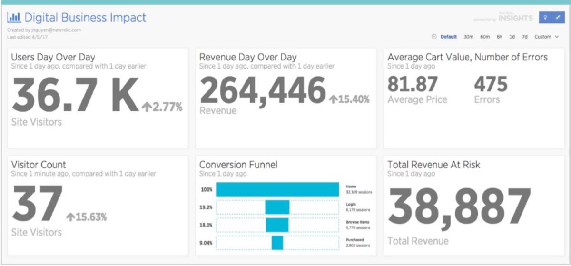Choose the 6h time range
The image size is (571, 266).
499,37
